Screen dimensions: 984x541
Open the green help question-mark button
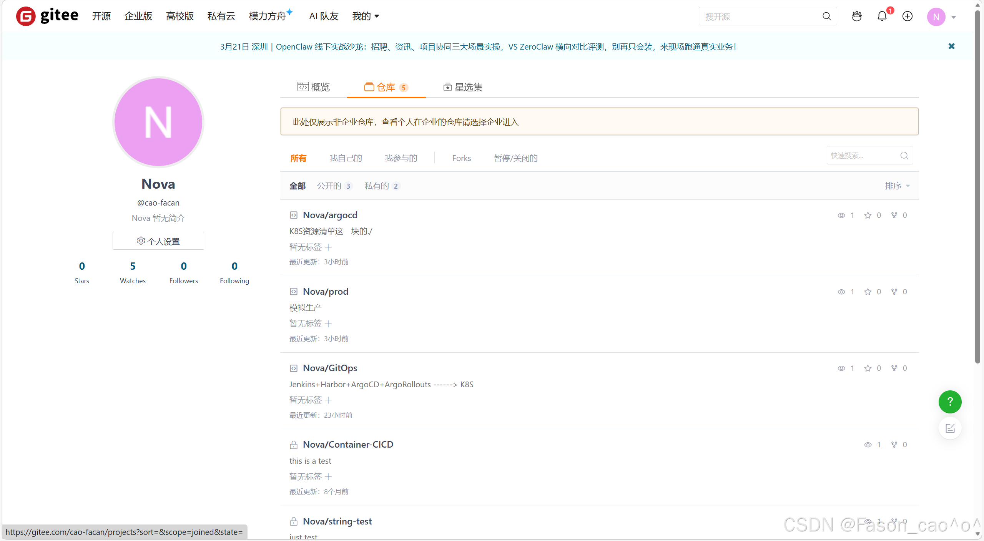point(950,402)
